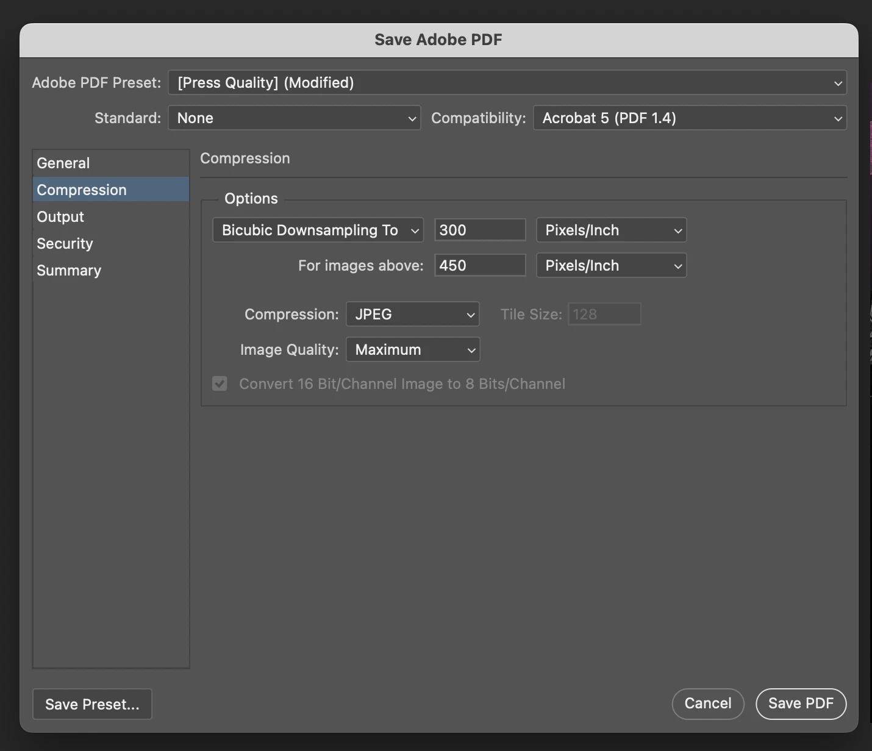872x751 pixels.
Task: Open the Adobe PDF Preset dropdown
Action: [507, 82]
